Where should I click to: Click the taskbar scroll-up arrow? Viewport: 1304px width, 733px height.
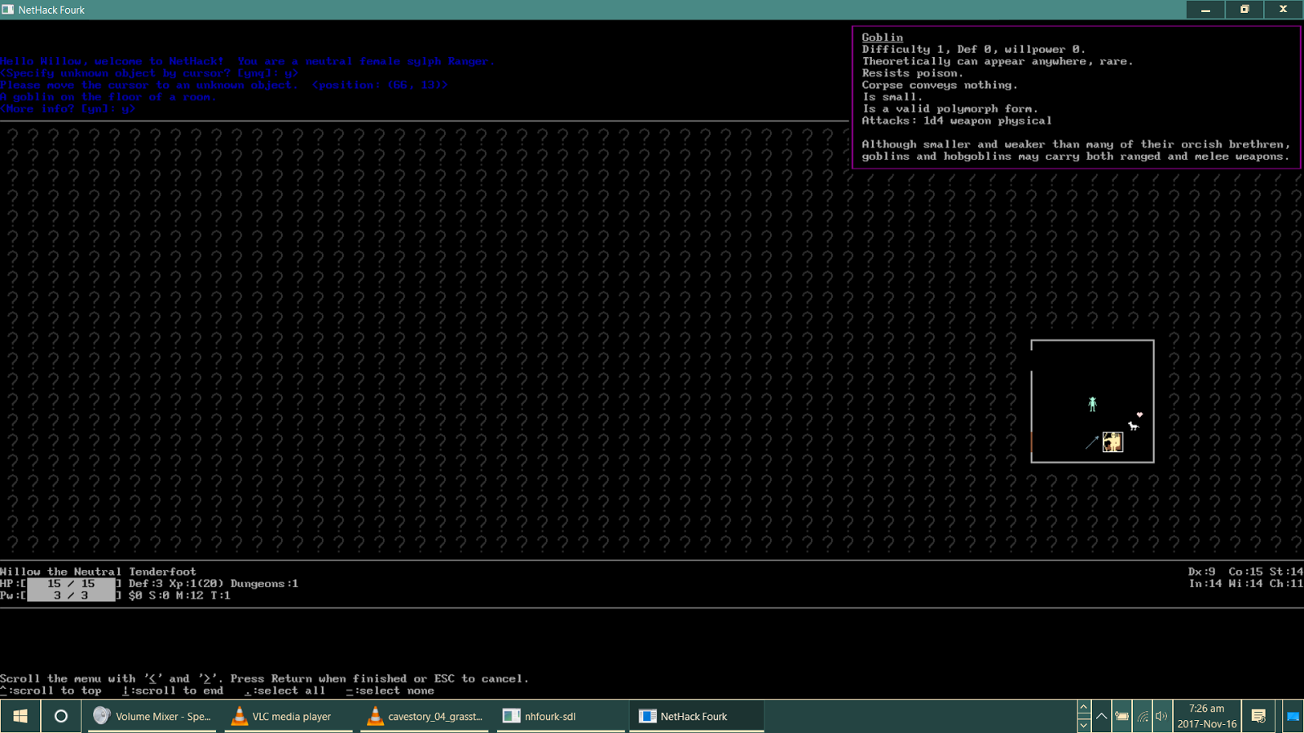1084,707
